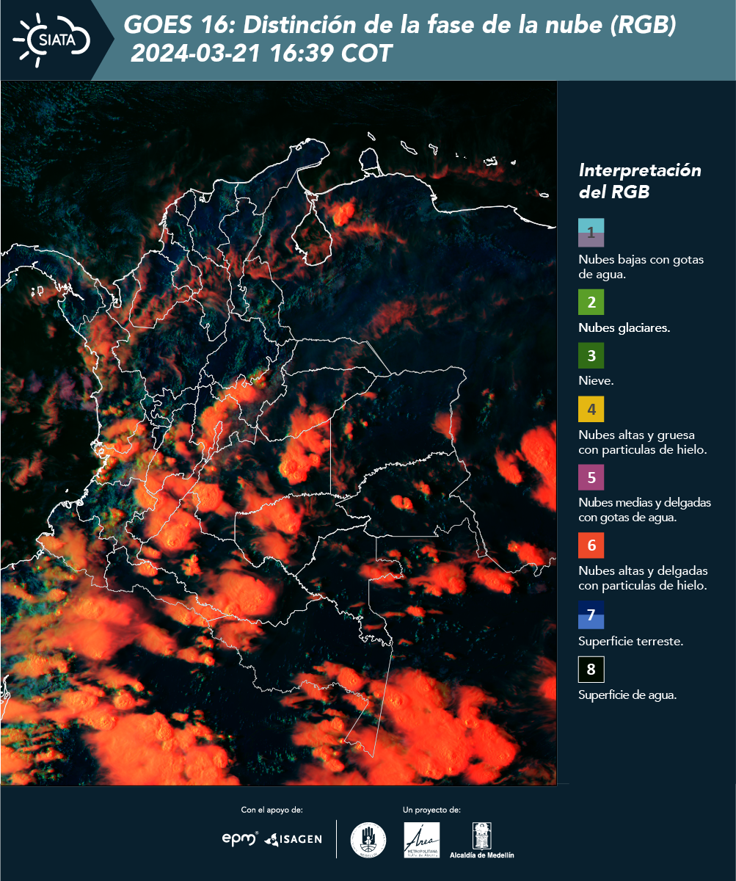Click the GOES 16 satellite cloud-phase map image
Screen dimensions: 736x881
click(x=279, y=432)
